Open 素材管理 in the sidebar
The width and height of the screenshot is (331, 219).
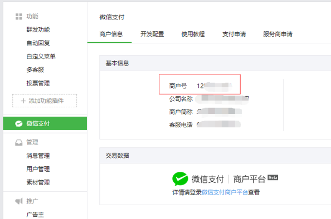click(x=38, y=182)
